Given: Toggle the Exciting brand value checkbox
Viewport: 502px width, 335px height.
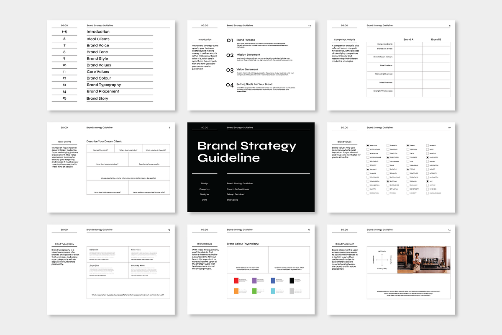Looking at the screenshot, I should click(x=388, y=181).
